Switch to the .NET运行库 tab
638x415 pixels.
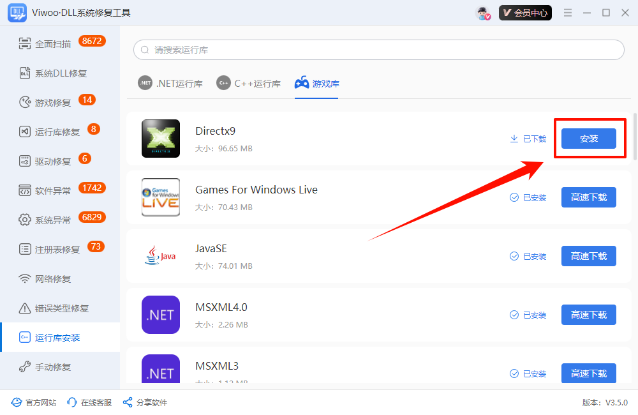pos(170,83)
